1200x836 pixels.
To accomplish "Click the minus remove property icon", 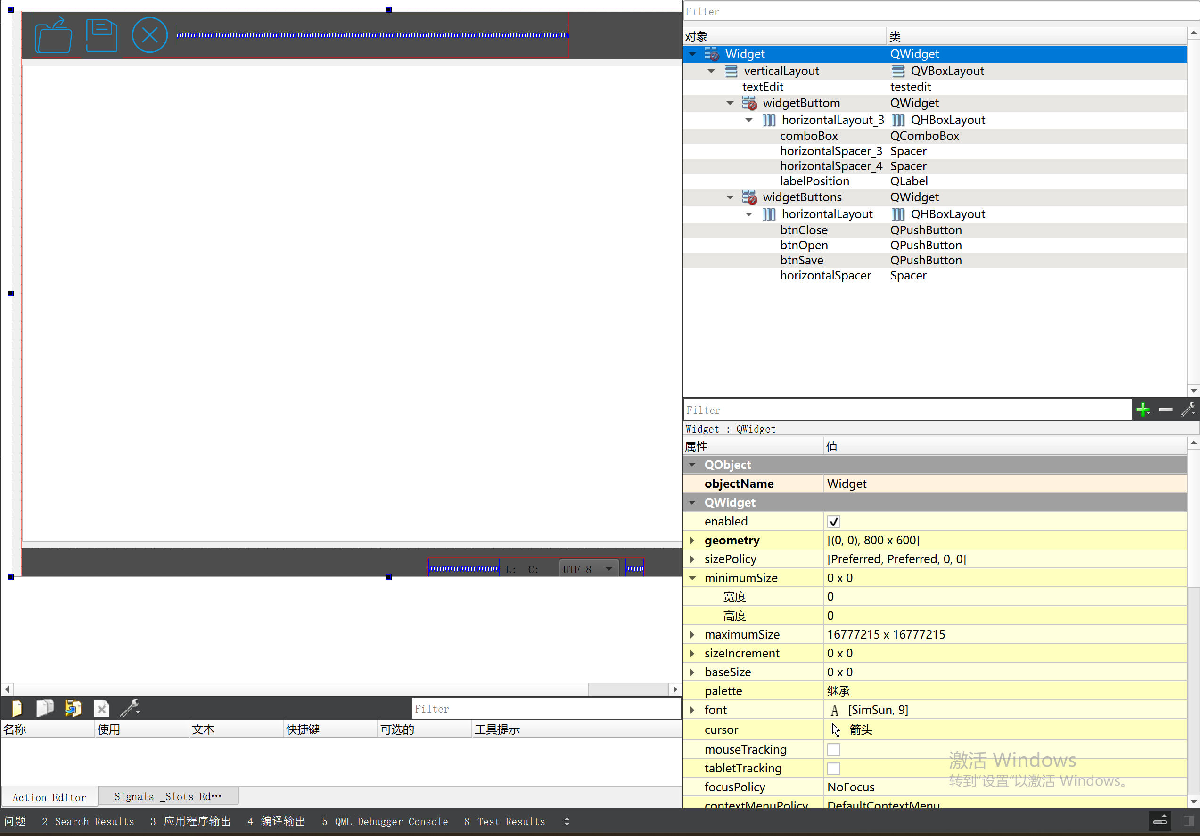I will tap(1165, 410).
